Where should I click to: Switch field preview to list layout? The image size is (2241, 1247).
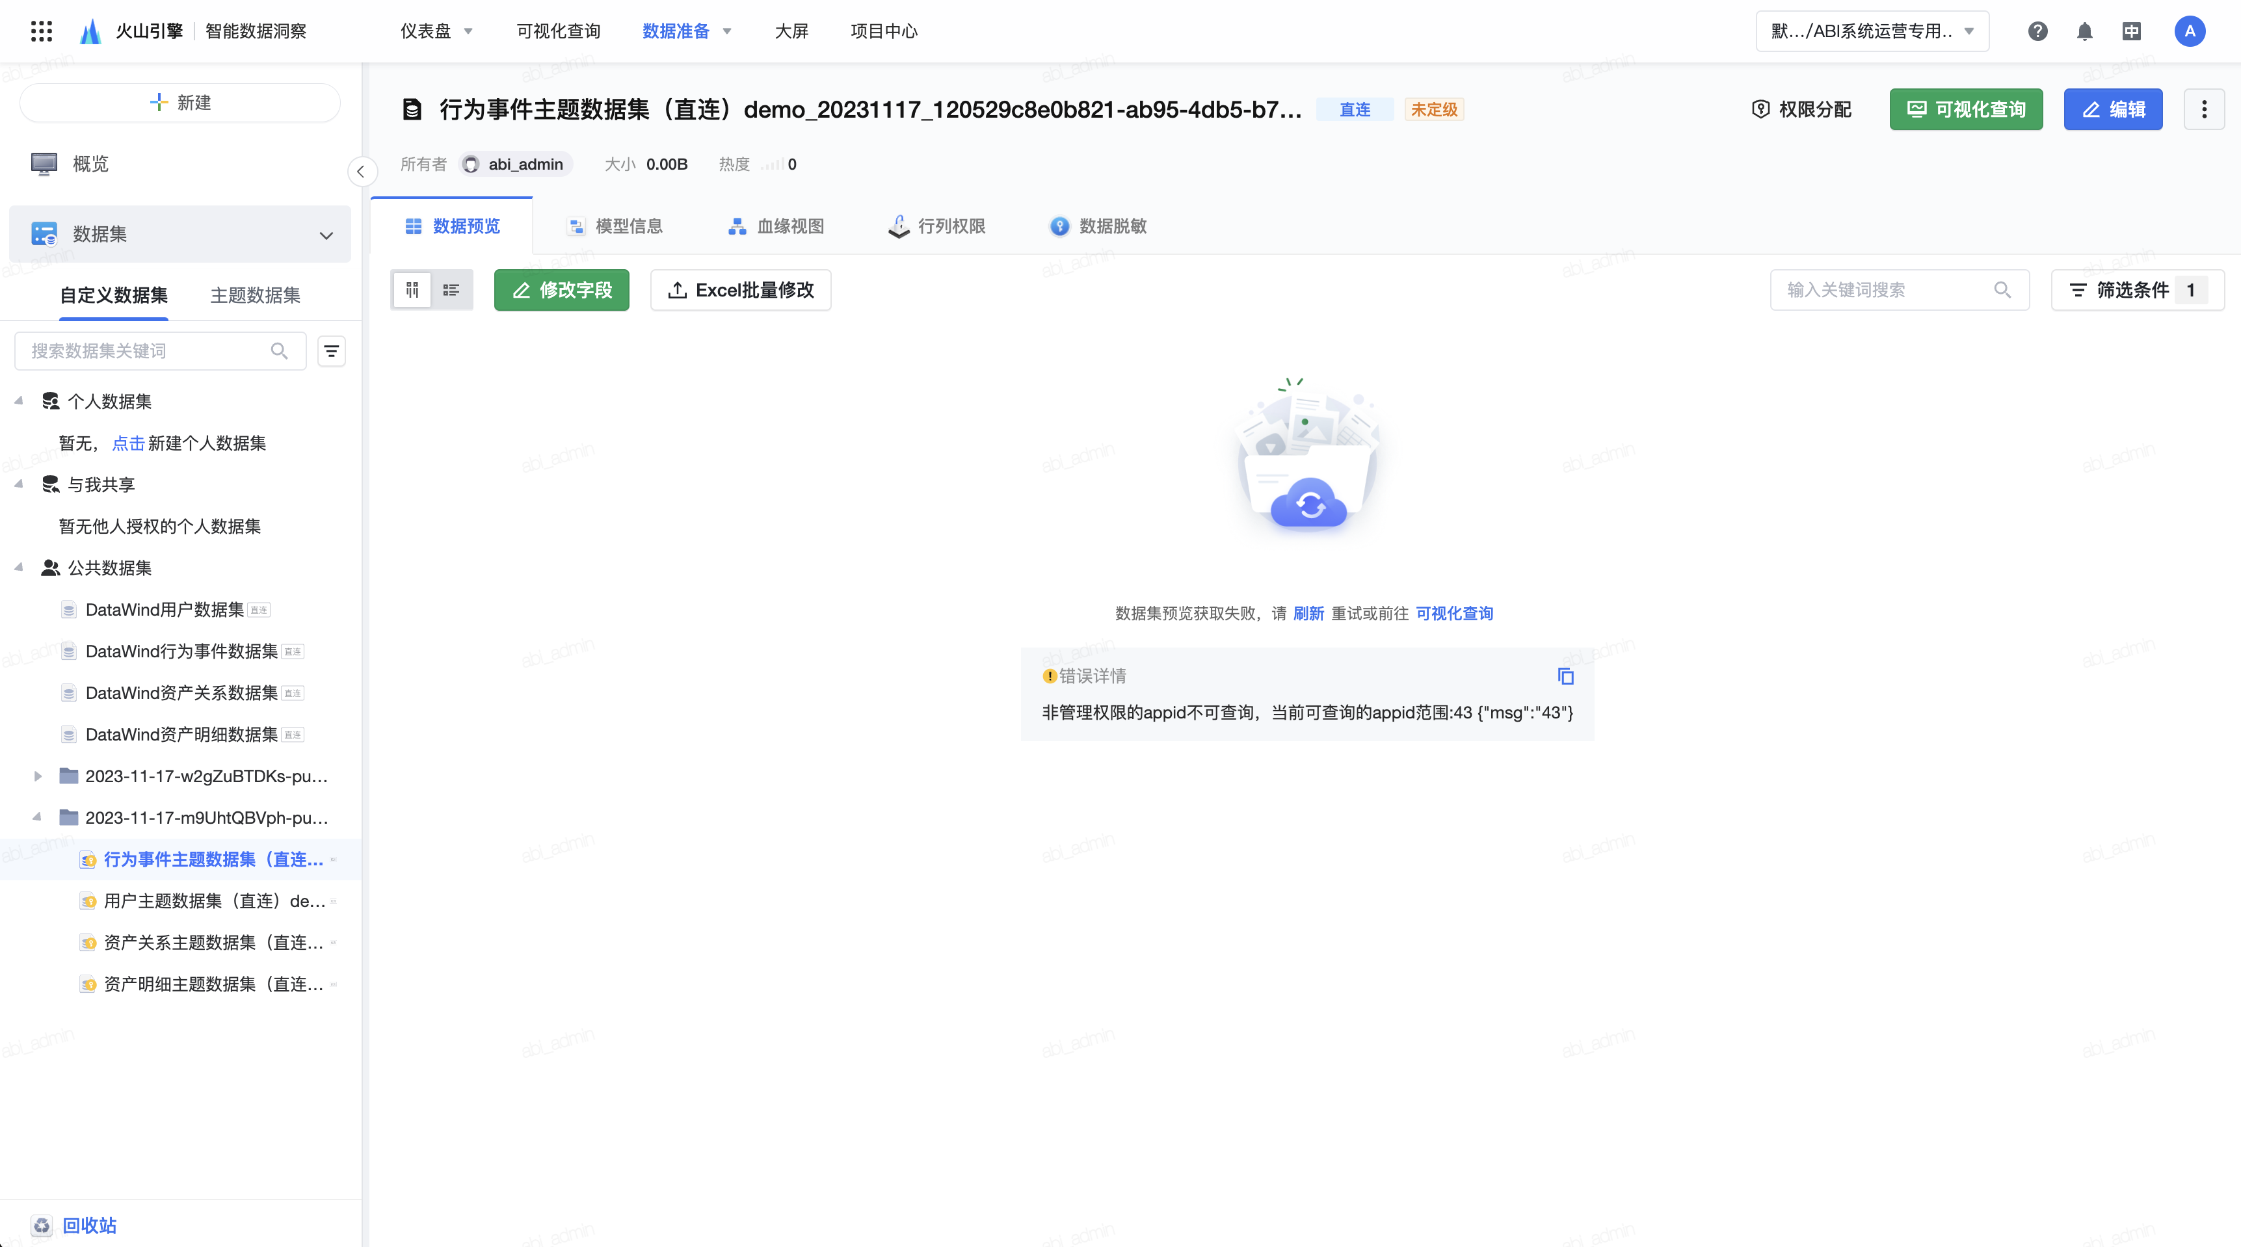point(451,289)
